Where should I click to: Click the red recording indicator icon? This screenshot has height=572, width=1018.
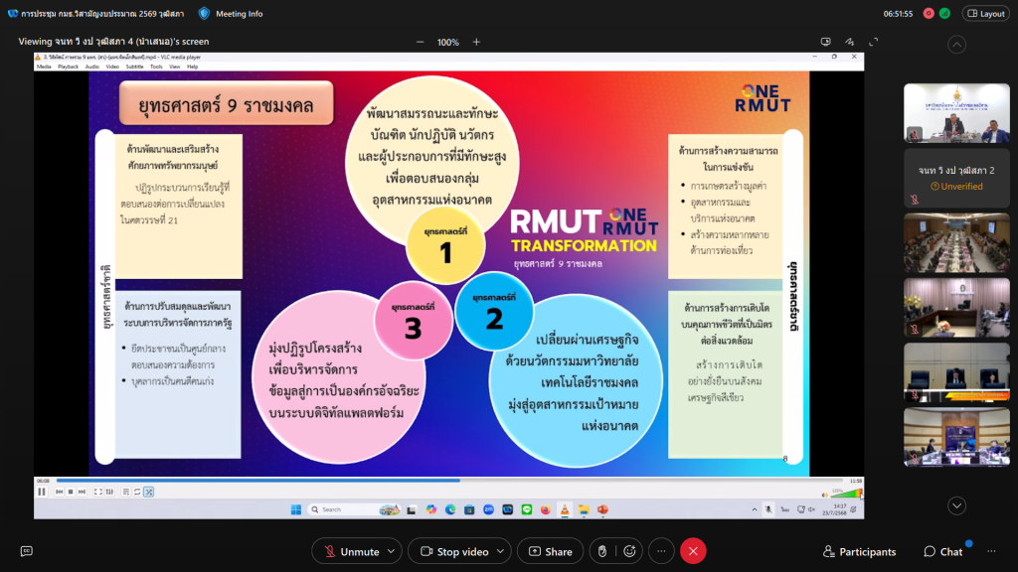[x=929, y=13]
